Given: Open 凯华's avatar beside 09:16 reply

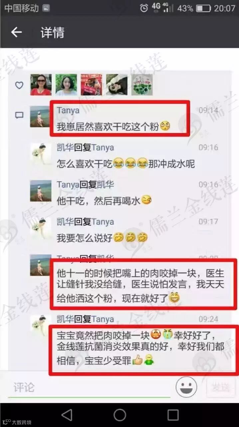Looking at the screenshot, I should click(x=41, y=154).
